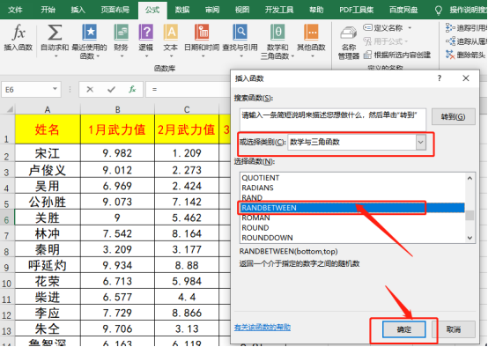Click the 取消 button
The width and height of the screenshot is (488, 347).
click(x=454, y=329)
